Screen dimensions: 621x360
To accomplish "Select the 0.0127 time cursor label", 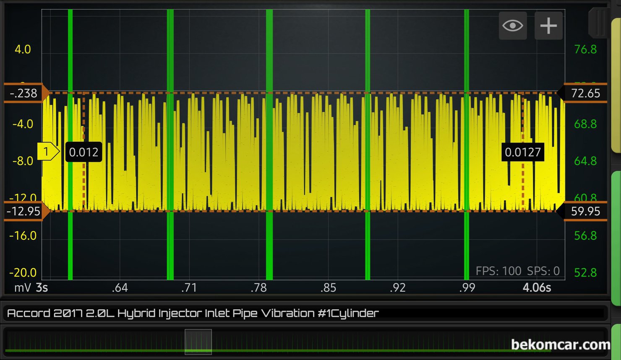I will coord(522,152).
